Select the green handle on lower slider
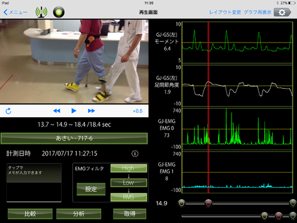The image size is (297, 223). (293, 216)
